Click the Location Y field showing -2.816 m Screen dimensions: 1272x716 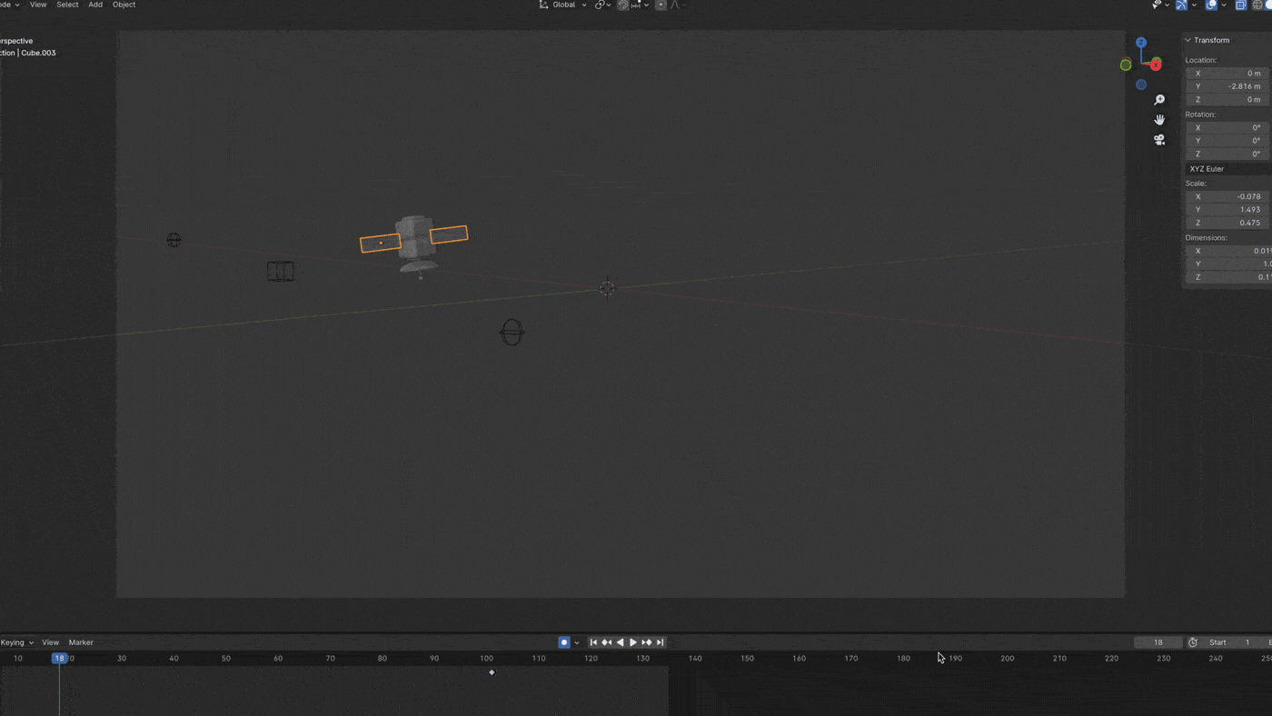pyautogui.click(x=1228, y=86)
